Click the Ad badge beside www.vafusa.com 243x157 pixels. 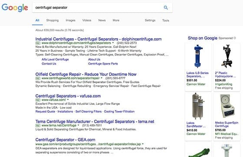coord(38,100)
